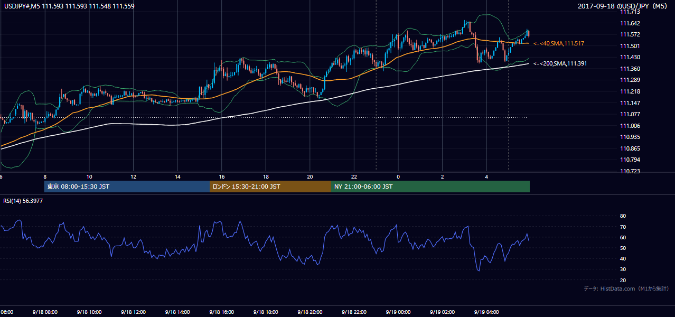Click hour label 16 under price chart
The width and height of the screenshot is (675, 317).
[222, 177]
